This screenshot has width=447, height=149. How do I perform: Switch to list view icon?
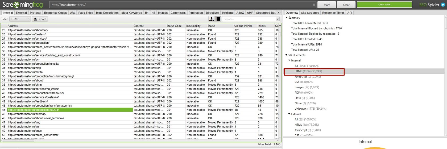pos(218,19)
